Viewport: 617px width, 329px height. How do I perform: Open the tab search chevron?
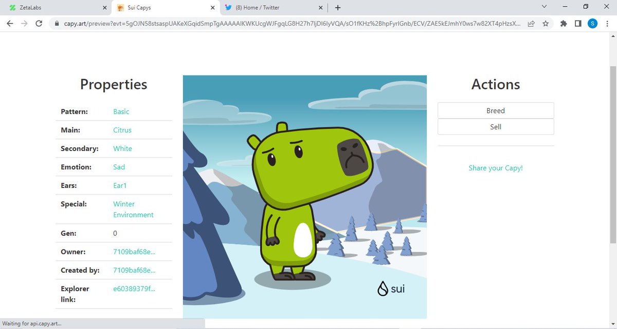545,7
